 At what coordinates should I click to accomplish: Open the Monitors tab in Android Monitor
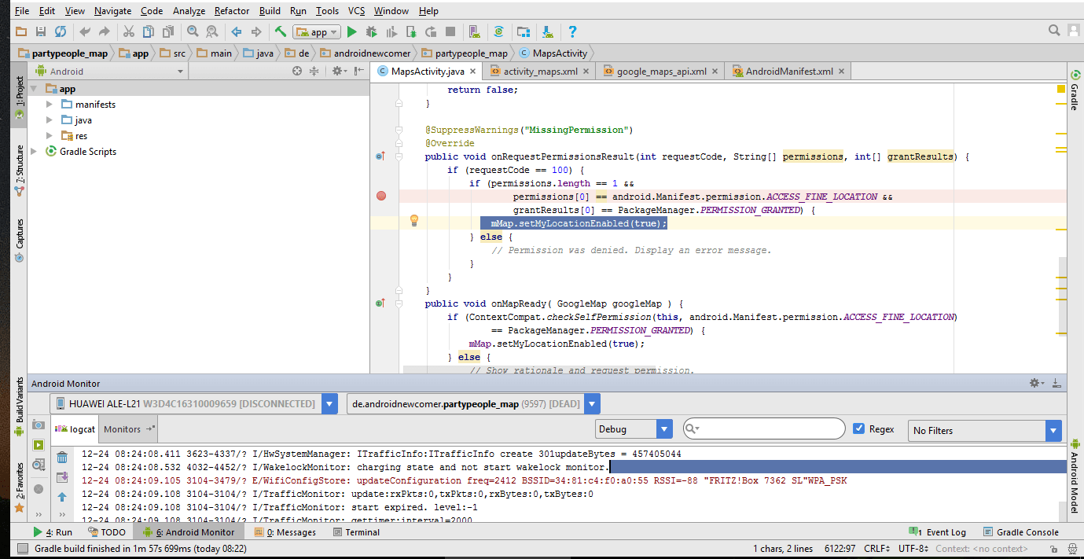coord(129,429)
